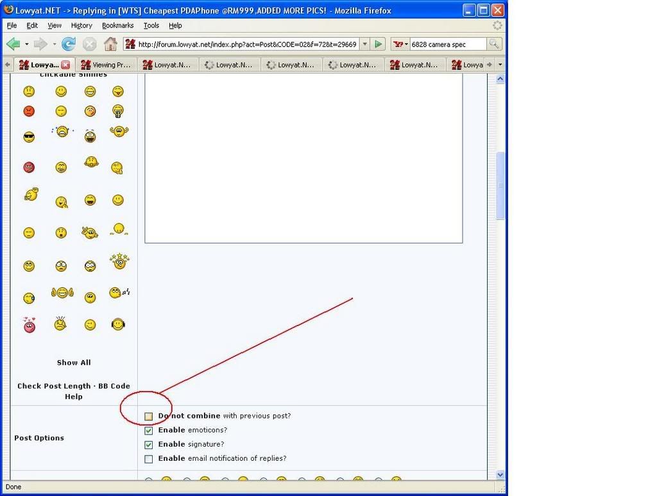Viewport: 657px width, 496px height.
Task: Click the Home icon in the toolbar
Action: 110,44
